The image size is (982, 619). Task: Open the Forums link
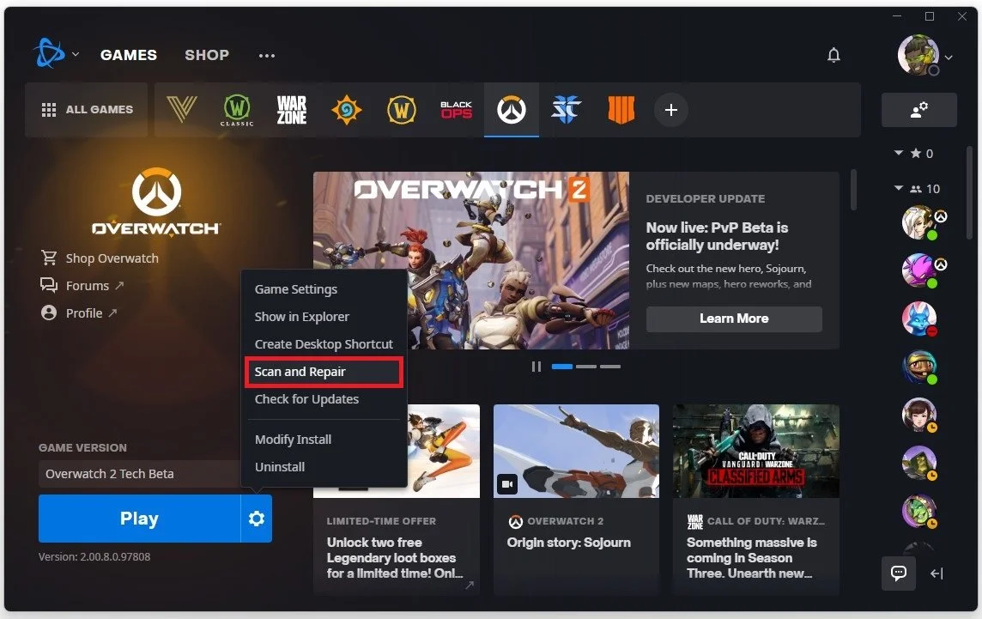point(82,286)
